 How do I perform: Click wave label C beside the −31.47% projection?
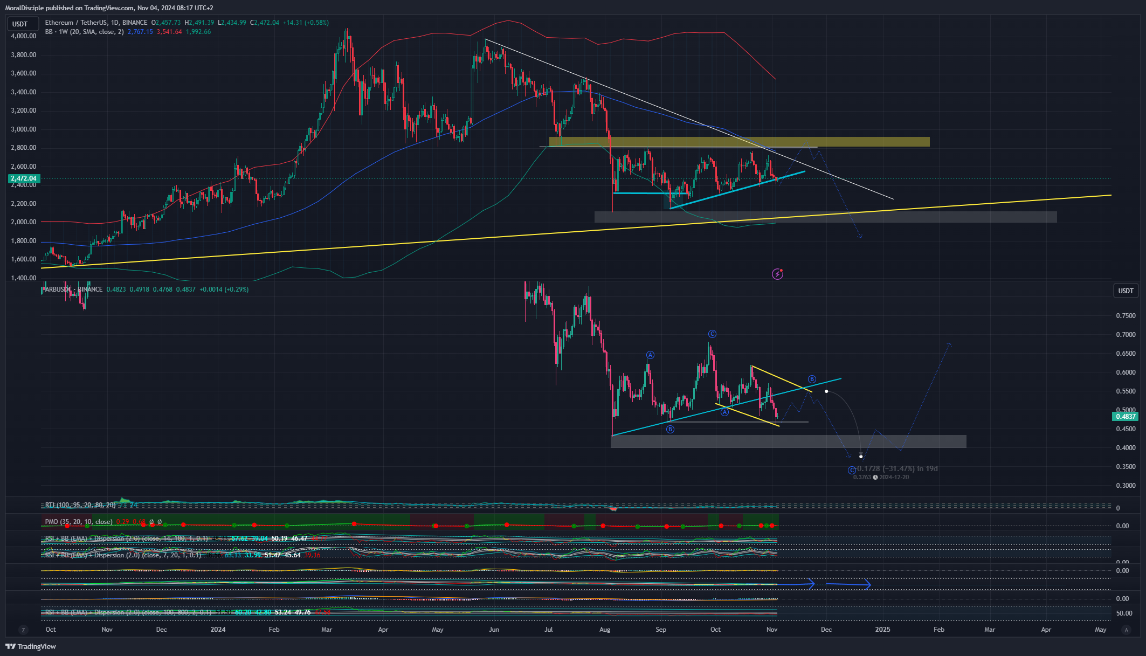[x=852, y=470]
